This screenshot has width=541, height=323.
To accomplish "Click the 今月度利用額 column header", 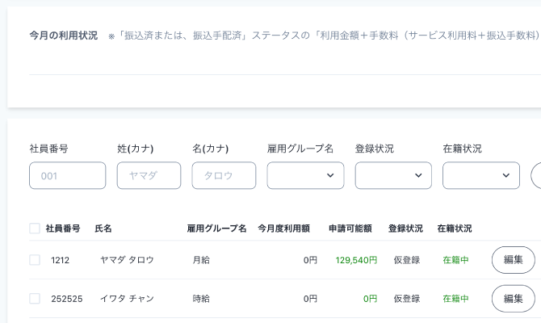I will click(283, 229).
